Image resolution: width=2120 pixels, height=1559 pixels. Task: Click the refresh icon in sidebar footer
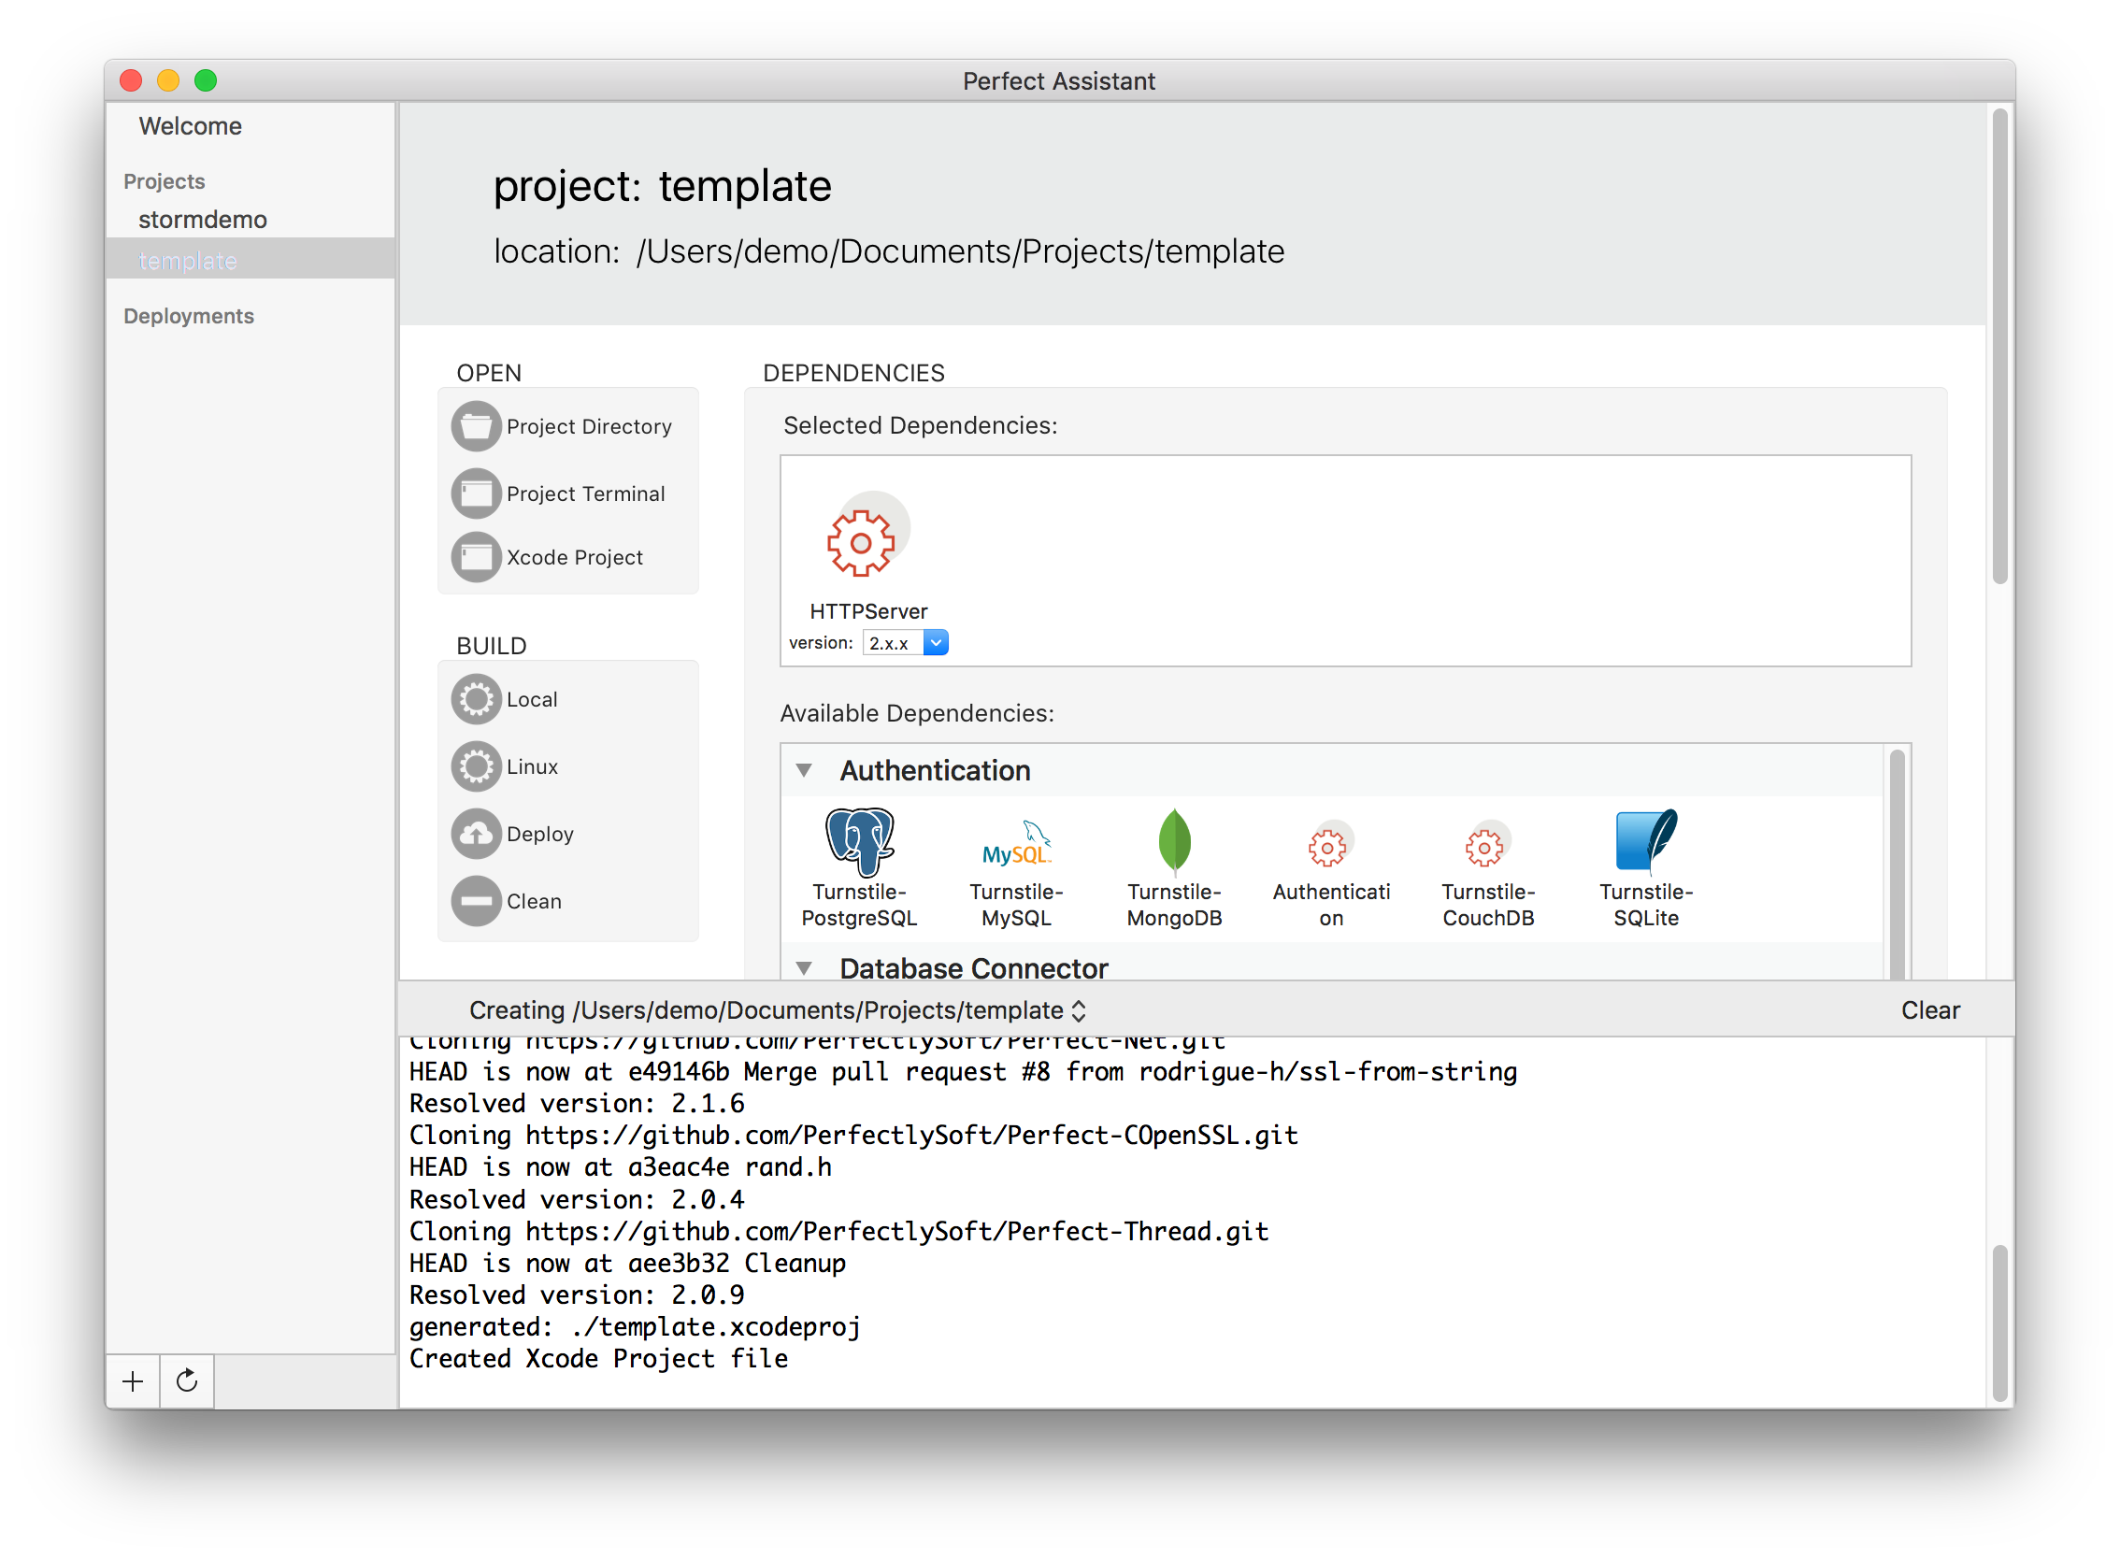(187, 1382)
